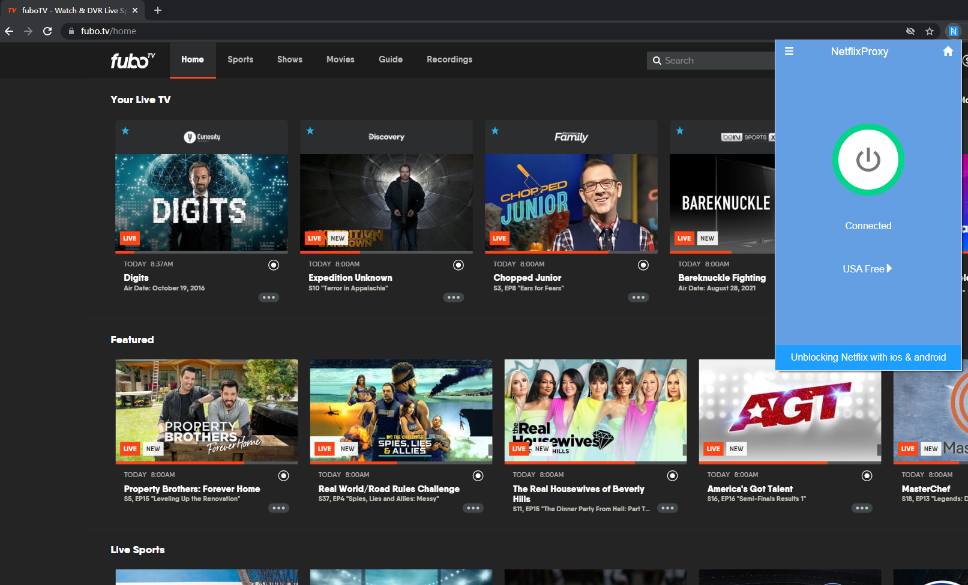Open the Movies tab

(x=340, y=59)
